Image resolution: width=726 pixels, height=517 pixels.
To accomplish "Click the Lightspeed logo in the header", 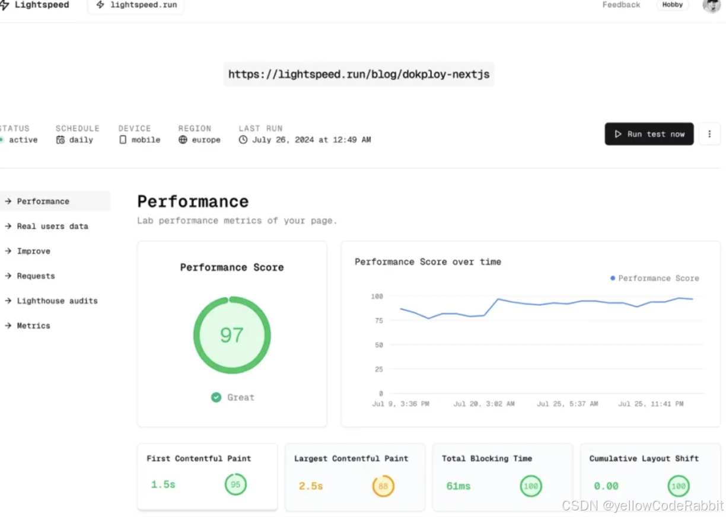I will pos(34,5).
